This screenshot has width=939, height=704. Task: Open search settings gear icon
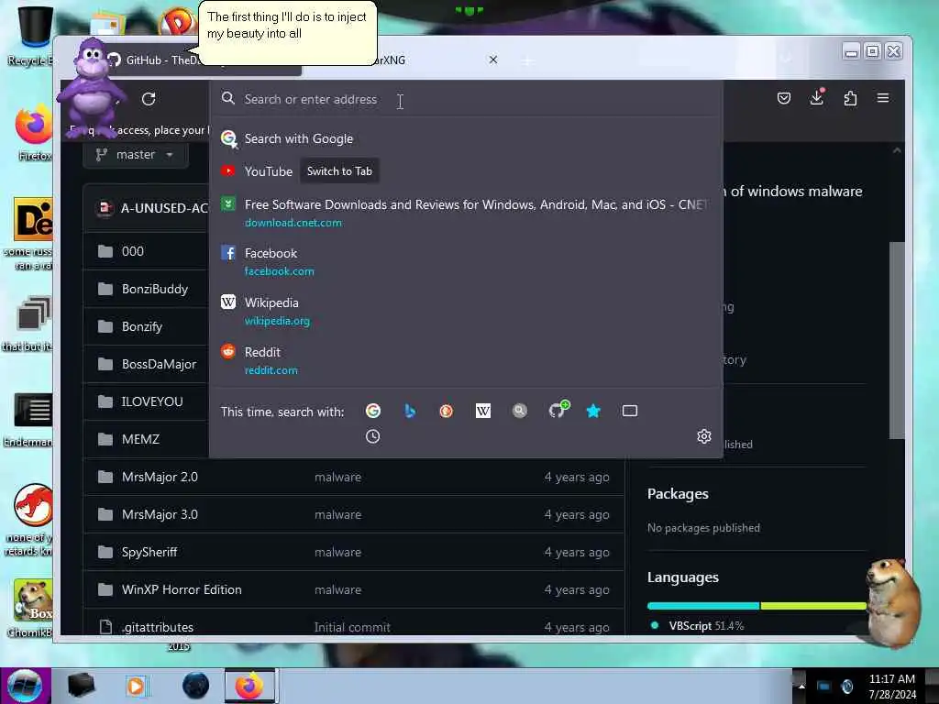click(703, 436)
